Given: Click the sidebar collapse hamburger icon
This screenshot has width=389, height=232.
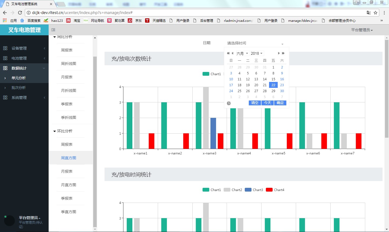Looking at the screenshot, I should (x=53, y=30).
